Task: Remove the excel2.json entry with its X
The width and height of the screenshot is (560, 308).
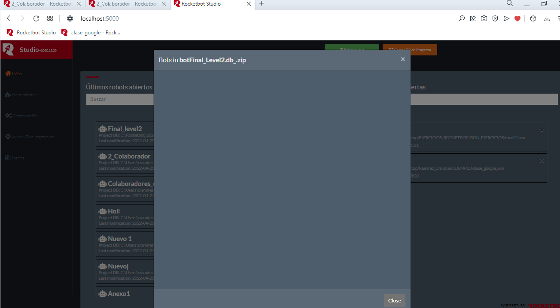Action: (542, 130)
